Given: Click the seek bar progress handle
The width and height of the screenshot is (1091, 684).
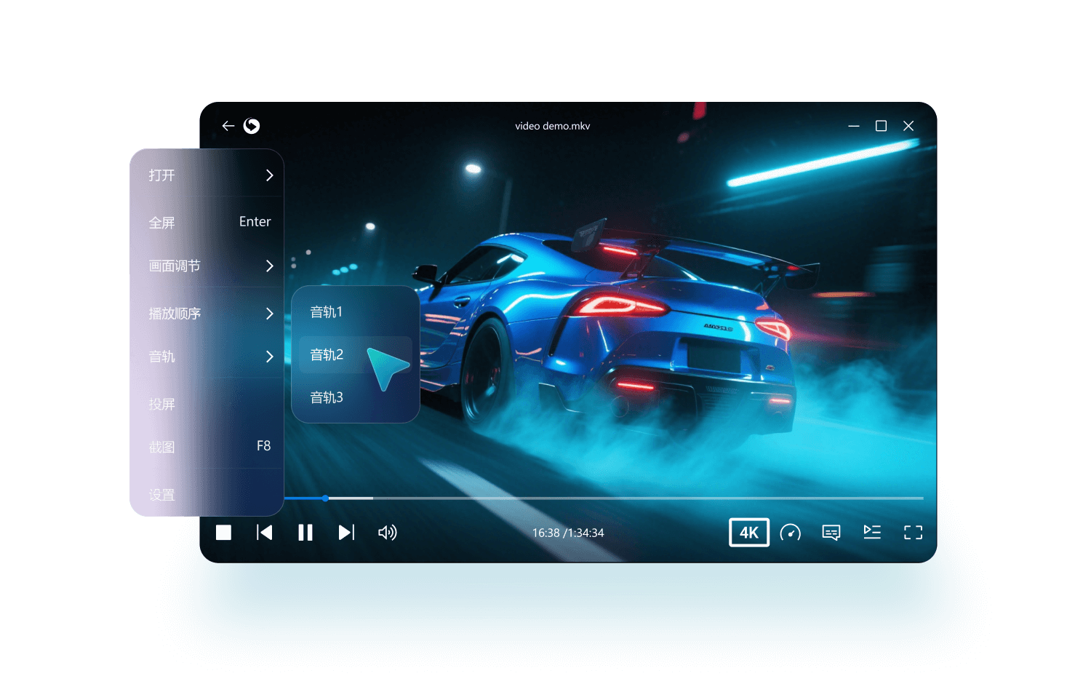Looking at the screenshot, I should 325,498.
